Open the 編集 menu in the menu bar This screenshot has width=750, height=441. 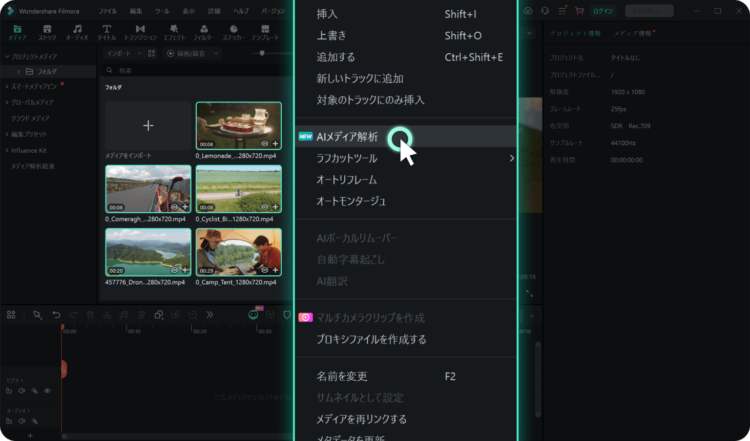(136, 11)
